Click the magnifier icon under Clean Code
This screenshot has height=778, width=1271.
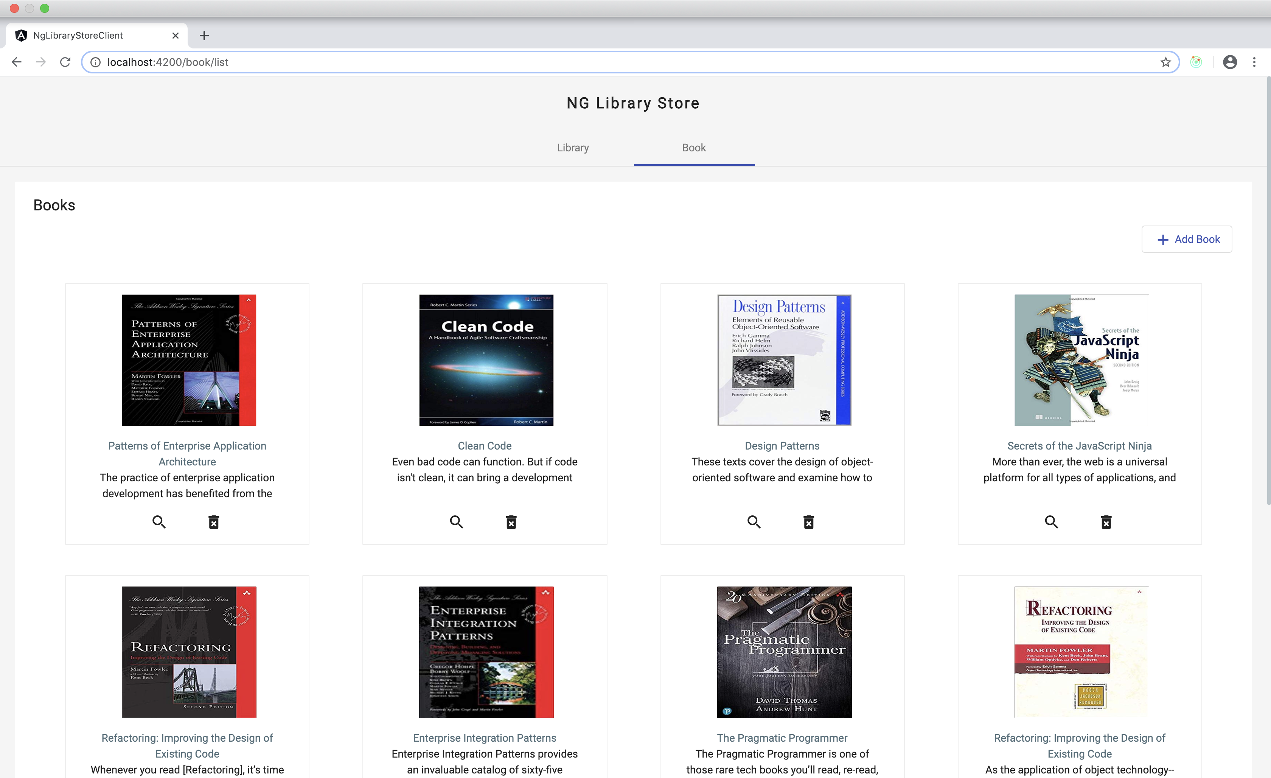coord(457,522)
